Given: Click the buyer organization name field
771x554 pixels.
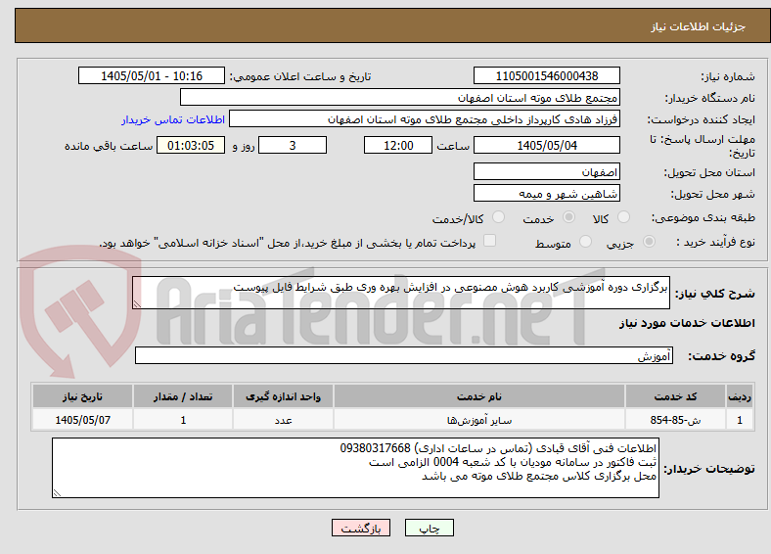Looking at the screenshot, I should [x=400, y=98].
